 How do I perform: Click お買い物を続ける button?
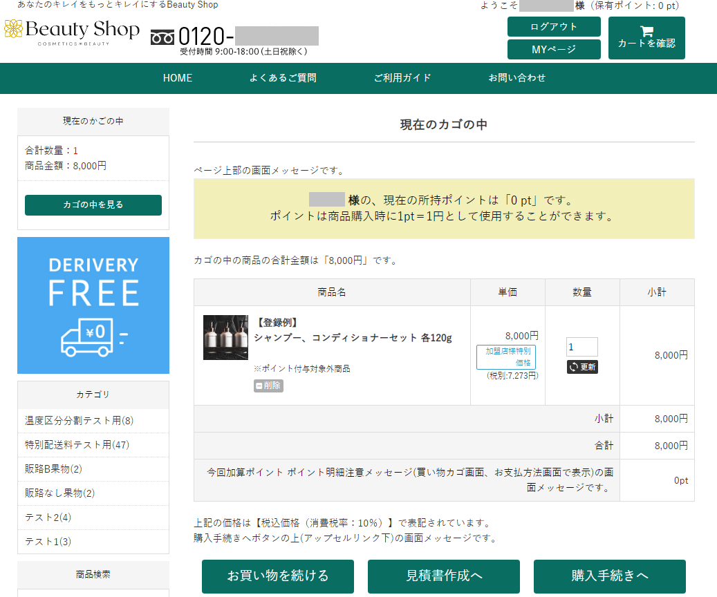[x=278, y=576]
